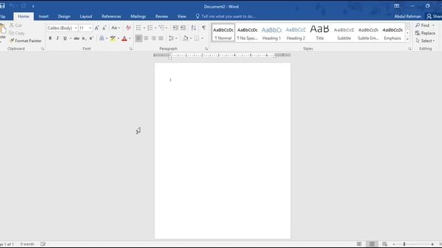This screenshot has height=248, width=442.
Task: Decrease paragraph indent
Action: coord(175,28)
